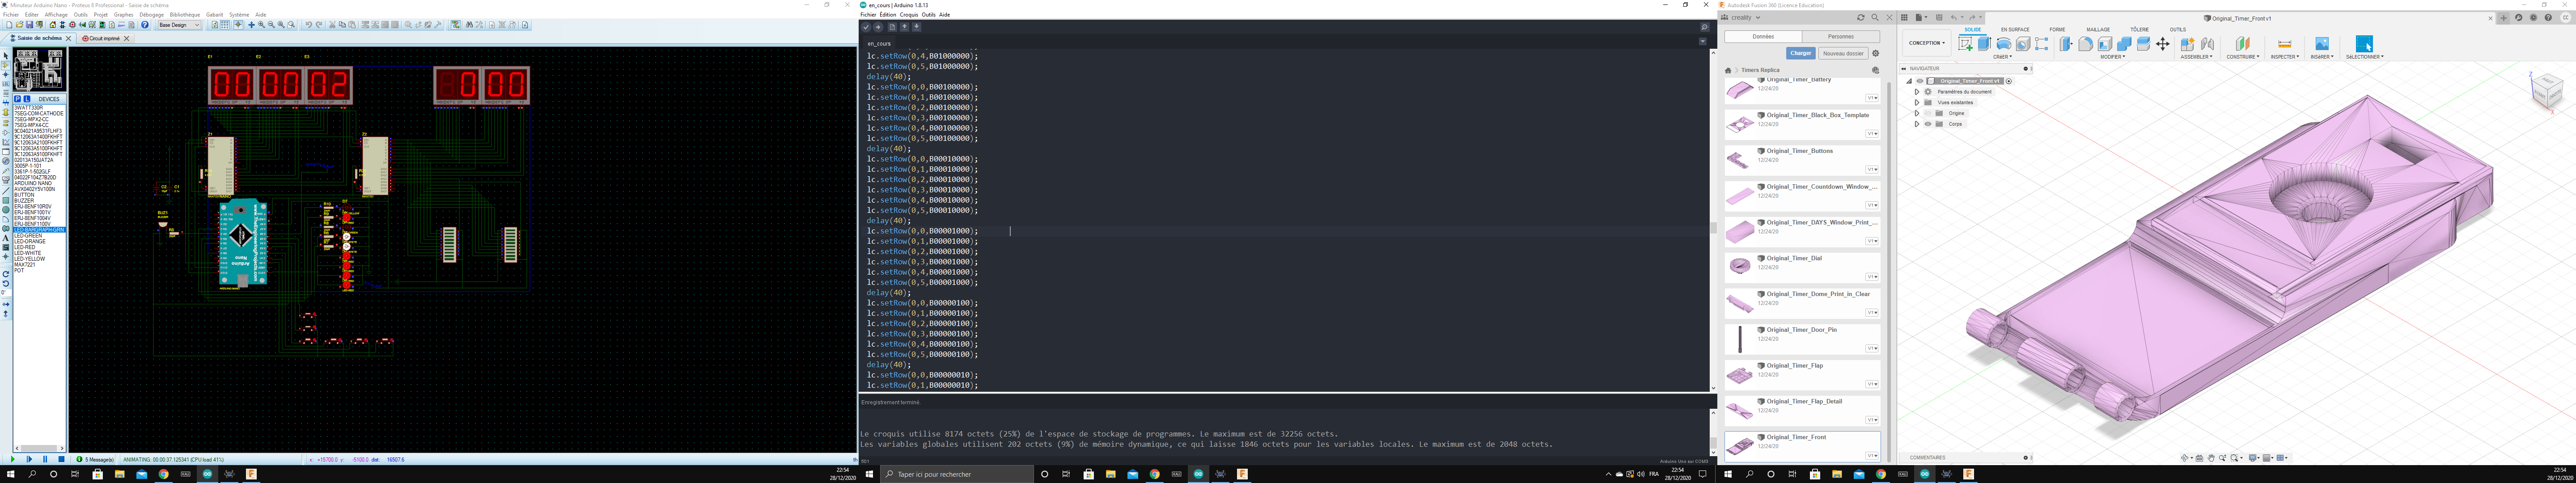Open Arduino serial monitor icon
Screen dimensions: 2576x483
click(1705, 27)
